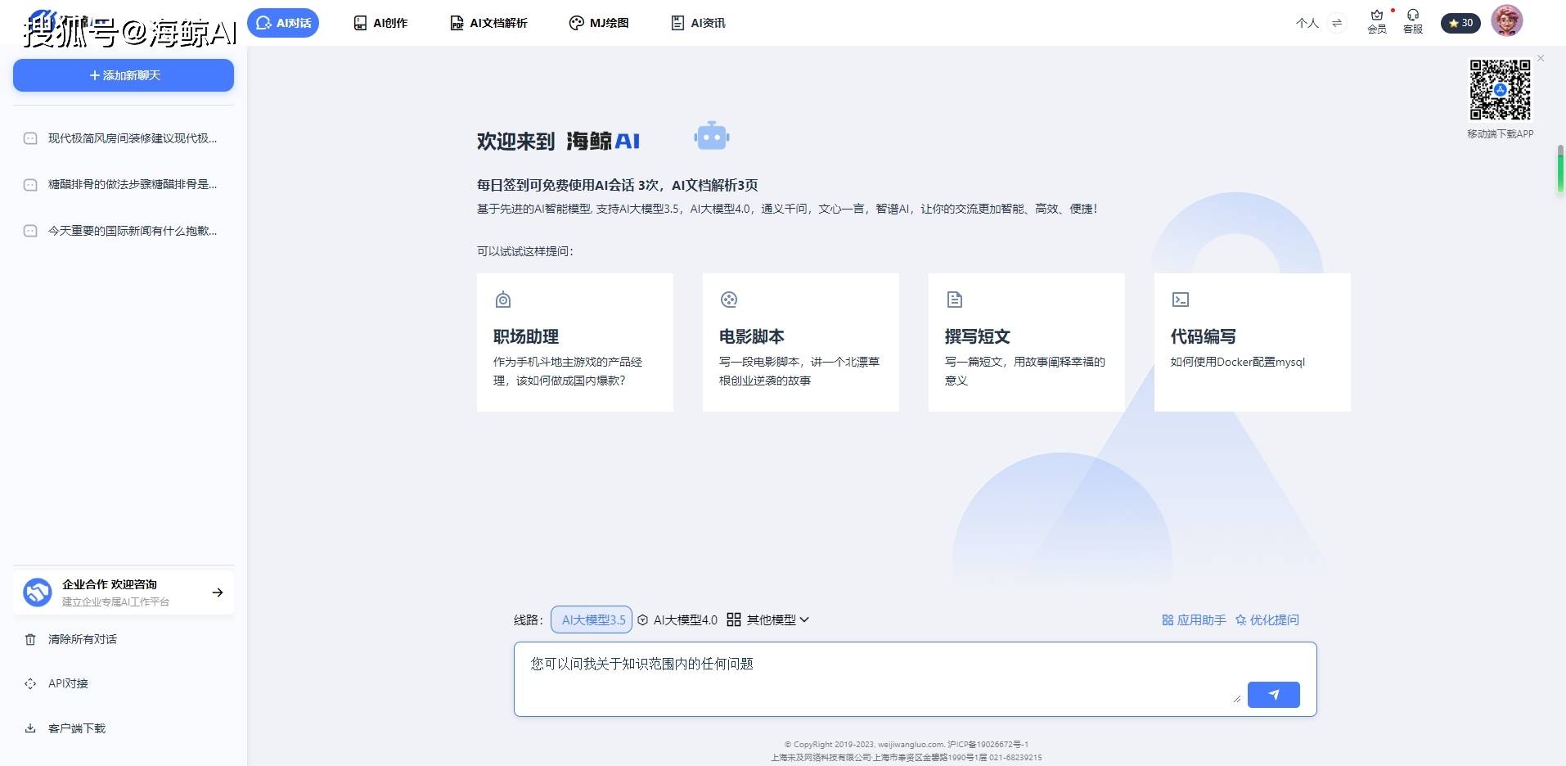Screen dimensions: 1566x766
Task: Click the API对接 icon
Action: tap(30, 683)
